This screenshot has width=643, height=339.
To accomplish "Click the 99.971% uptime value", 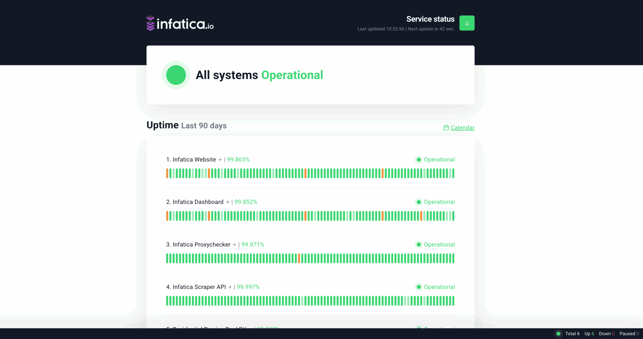I will tap(252, 244).
